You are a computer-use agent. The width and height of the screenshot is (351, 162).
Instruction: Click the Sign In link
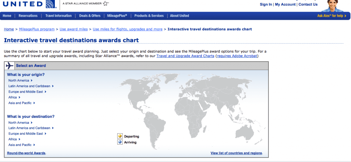click(266, 4)
